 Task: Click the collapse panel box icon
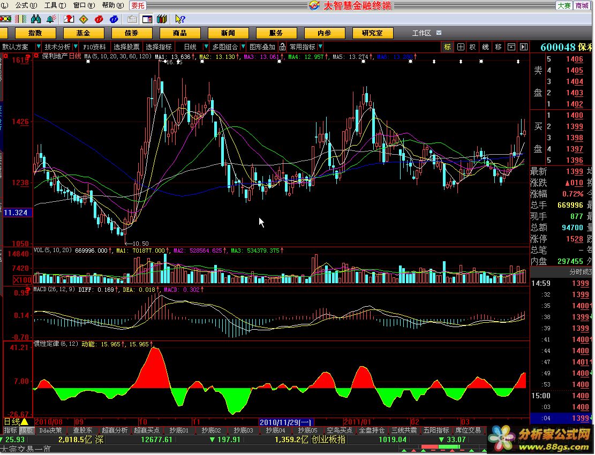coord(511,47)
